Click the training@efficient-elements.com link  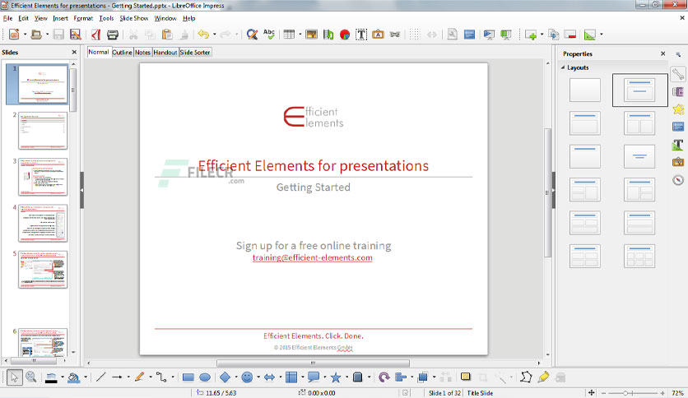(313, 257)
